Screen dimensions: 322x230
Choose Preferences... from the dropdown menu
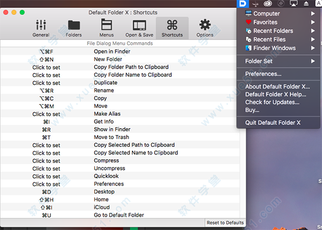point(278,74)
